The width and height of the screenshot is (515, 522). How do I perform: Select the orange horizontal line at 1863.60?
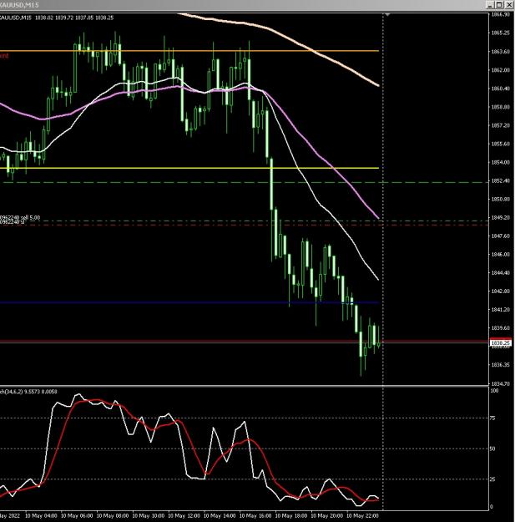tap(189, 51)
